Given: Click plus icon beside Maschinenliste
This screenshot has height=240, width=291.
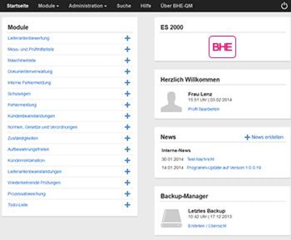Looking at the screenshot, I should click(127, 60).
